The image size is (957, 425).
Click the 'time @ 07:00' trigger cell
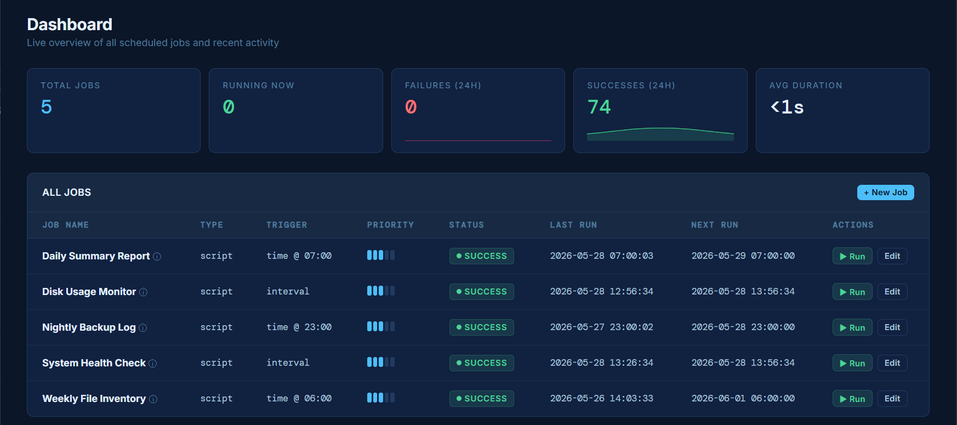[299, 256]
